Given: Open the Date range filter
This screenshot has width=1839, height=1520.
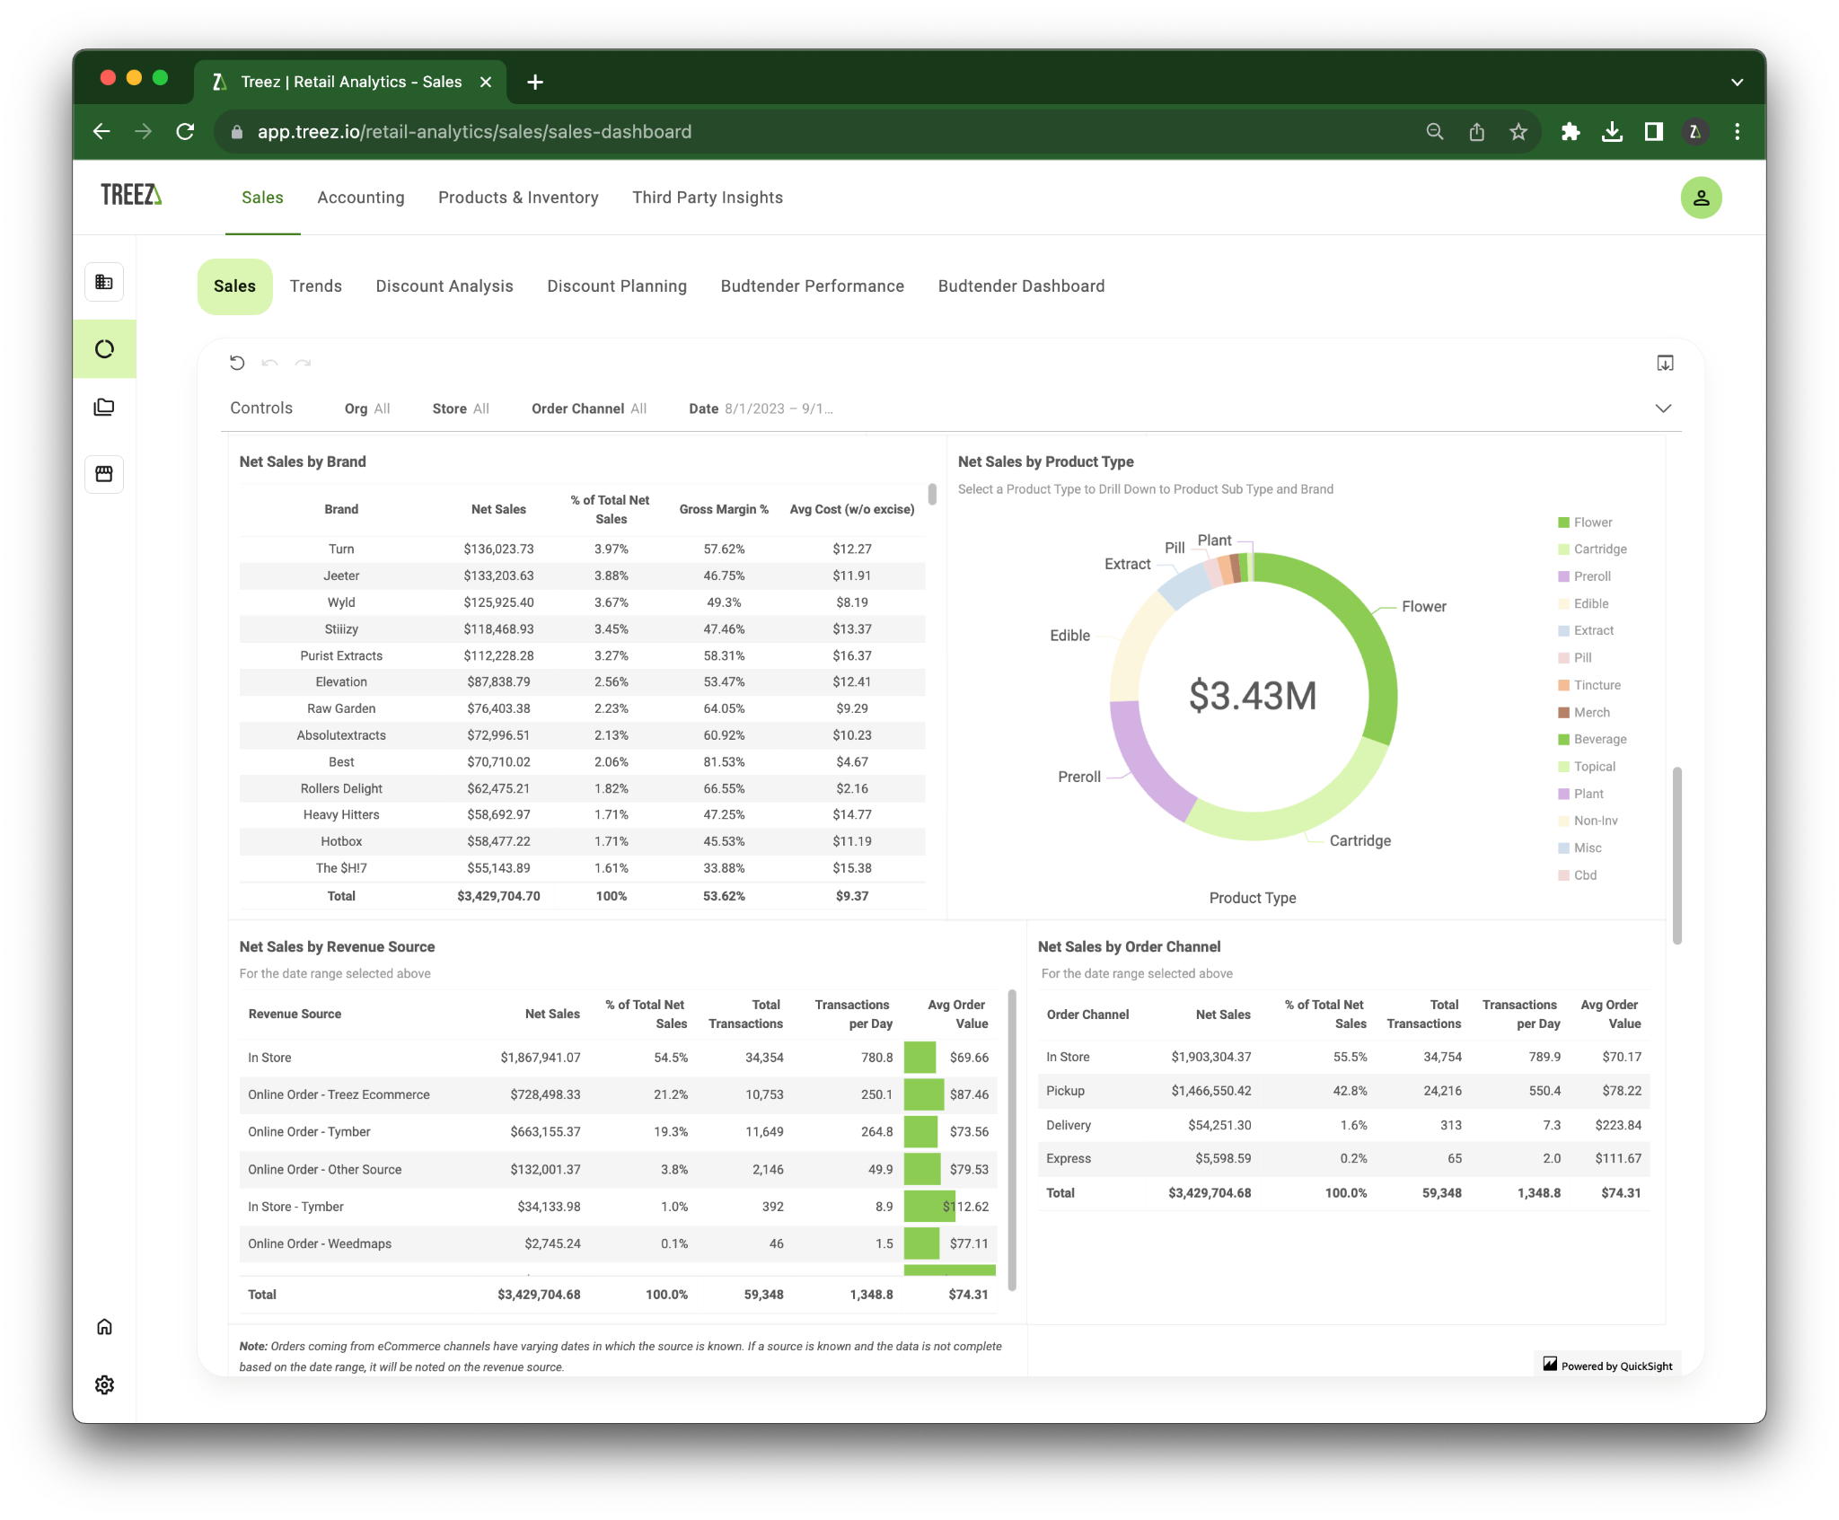Looking at the screenshot, I should (x=761, y=409).
